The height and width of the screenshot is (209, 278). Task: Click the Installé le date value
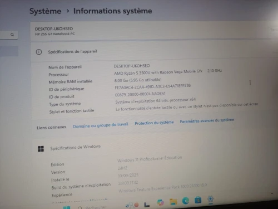[x=128, y=176]
